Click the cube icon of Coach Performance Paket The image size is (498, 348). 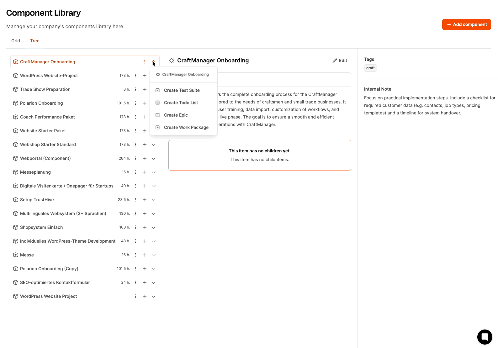pyautogui.click(x=16, y=117)
